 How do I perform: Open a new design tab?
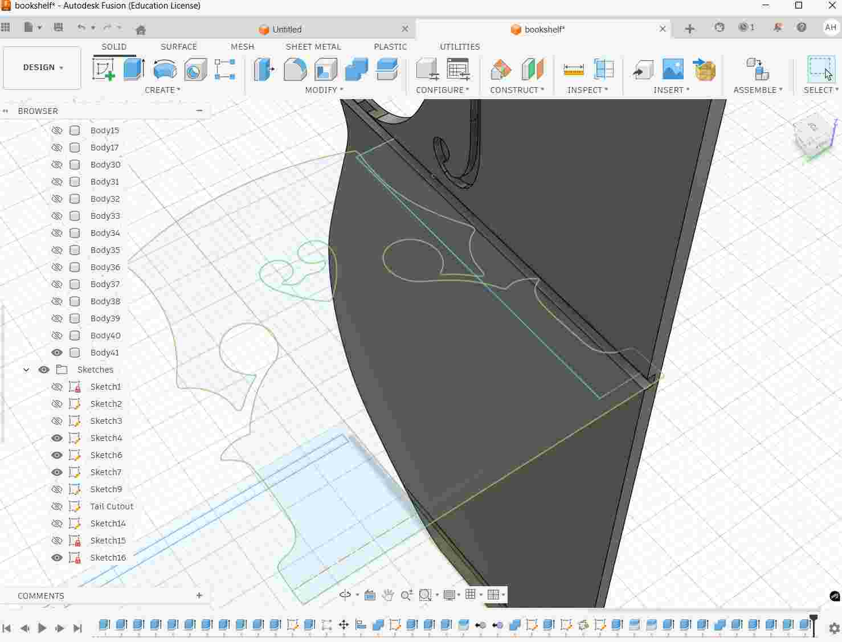click(x=689, y=28)
